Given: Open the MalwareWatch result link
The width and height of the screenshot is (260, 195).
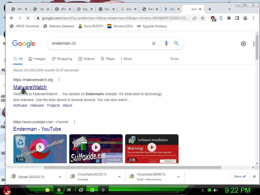Looking at the screenshot, I should (30, 87).
